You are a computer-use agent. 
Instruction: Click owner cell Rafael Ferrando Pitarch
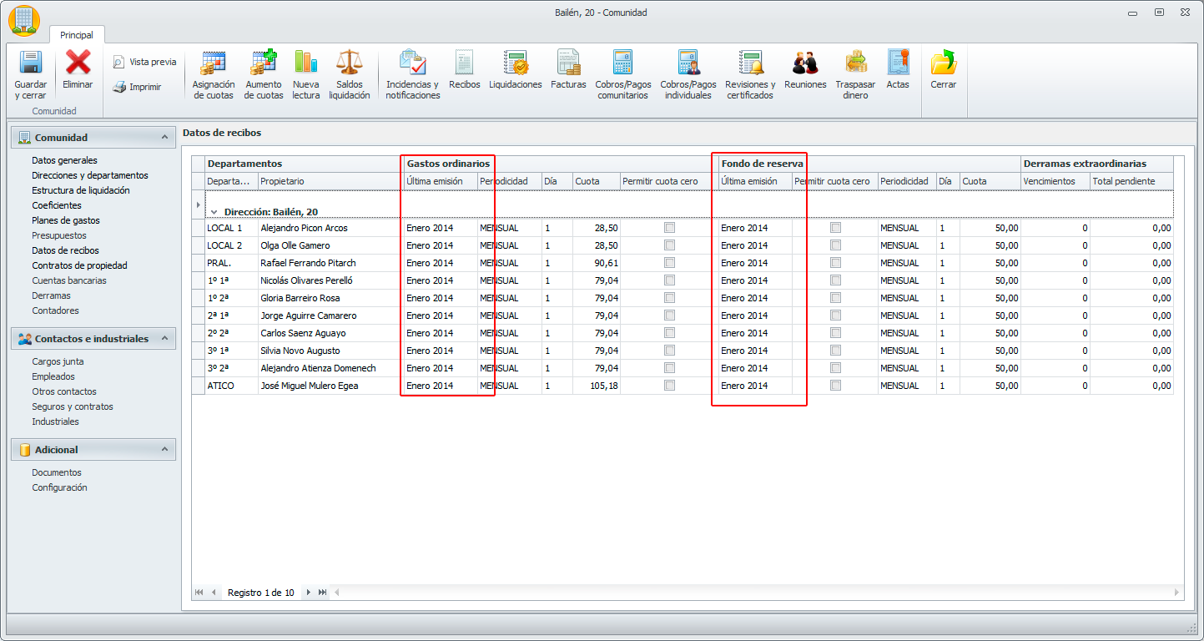coord(330,263)
